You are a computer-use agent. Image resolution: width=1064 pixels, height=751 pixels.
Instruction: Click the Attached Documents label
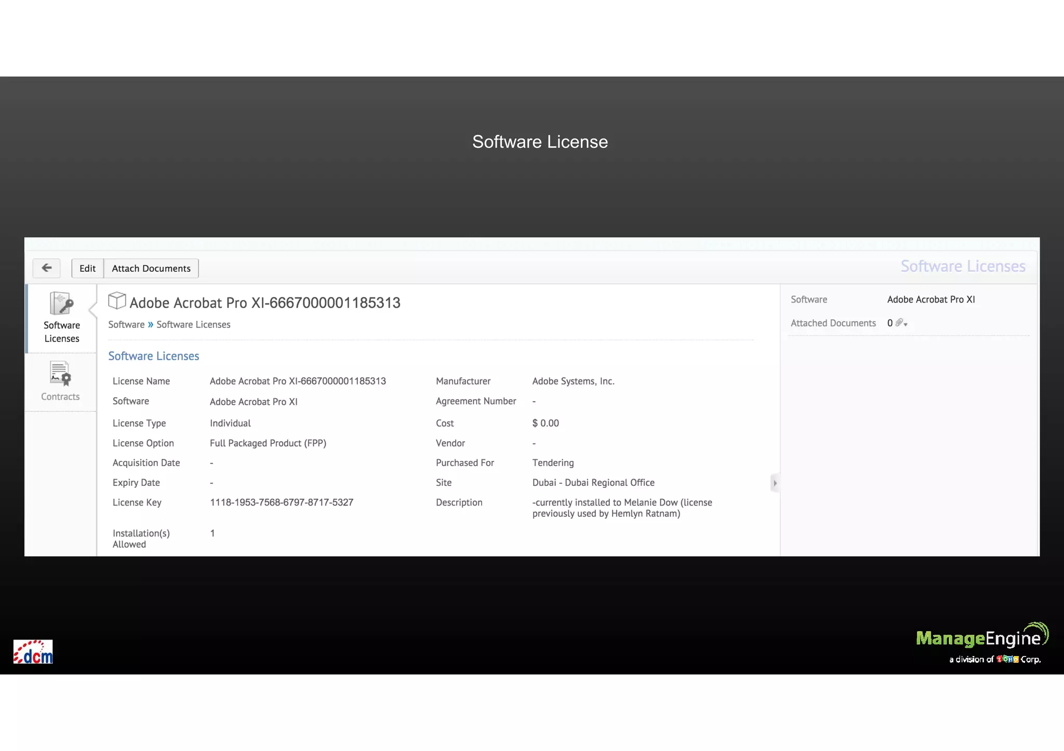pos(833,323)
